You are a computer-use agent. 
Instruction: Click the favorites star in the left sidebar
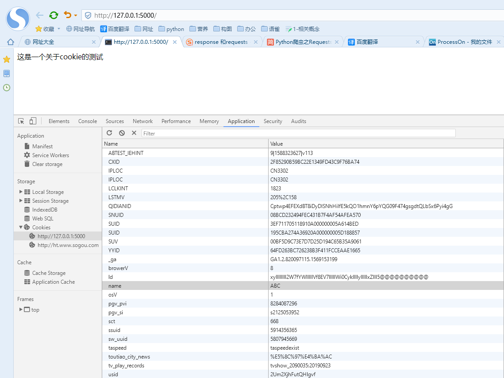coord(7,59)
